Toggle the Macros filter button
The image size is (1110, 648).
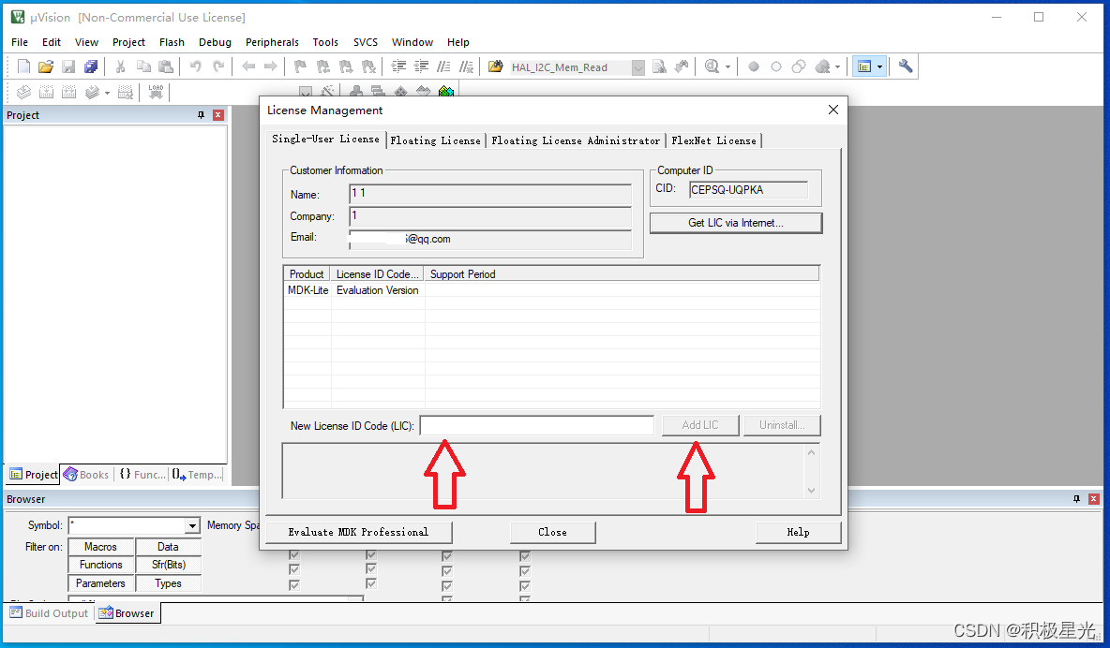100,547
